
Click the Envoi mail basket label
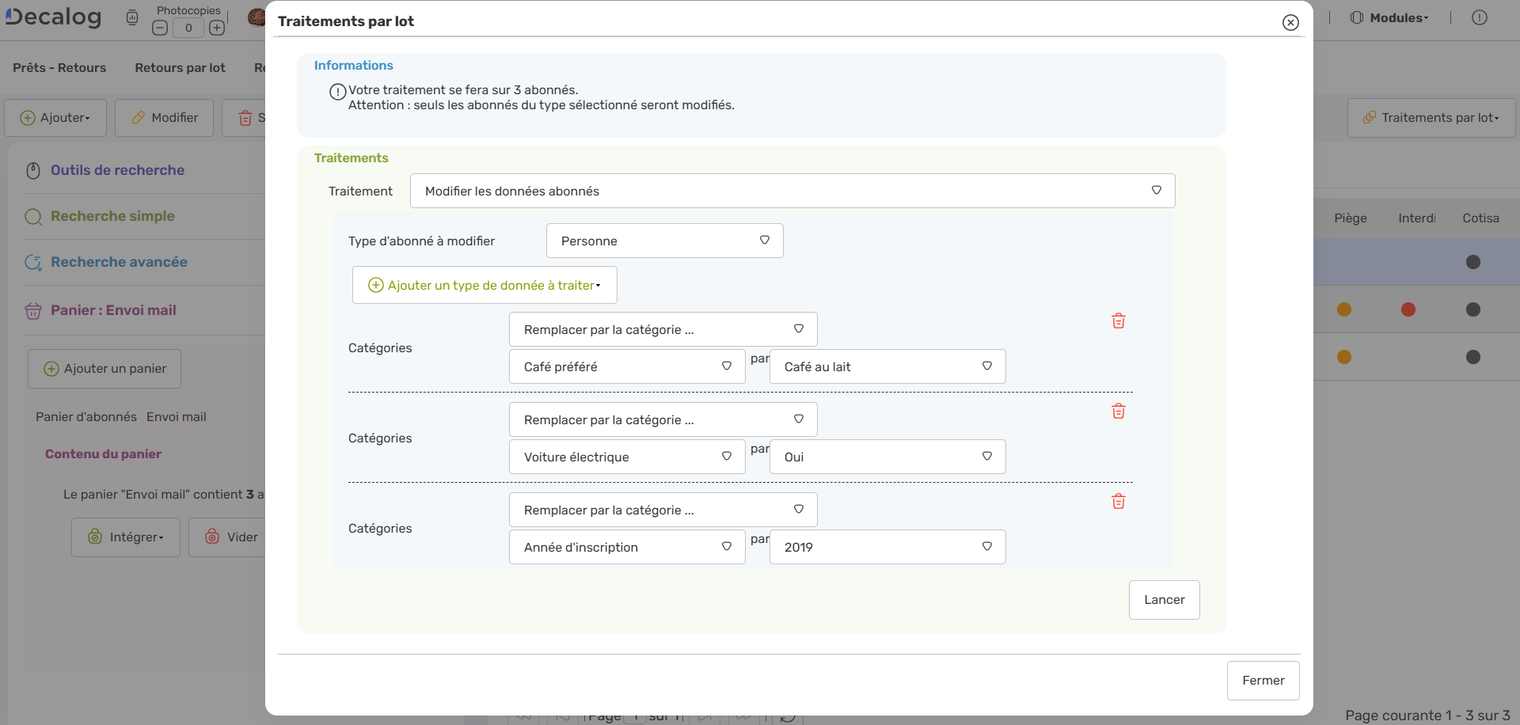177,417
